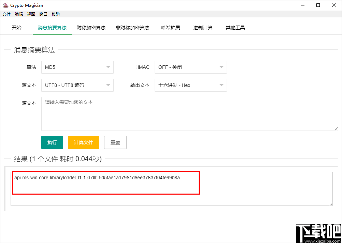
Task: Open the 编辑 menu
Action: (19, 14)
